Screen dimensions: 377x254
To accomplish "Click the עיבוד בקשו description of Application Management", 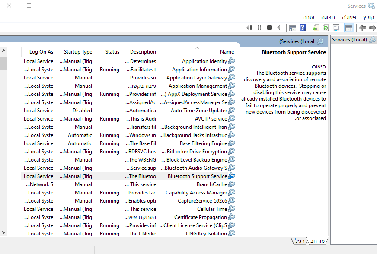I will click(x=142, y=86).
